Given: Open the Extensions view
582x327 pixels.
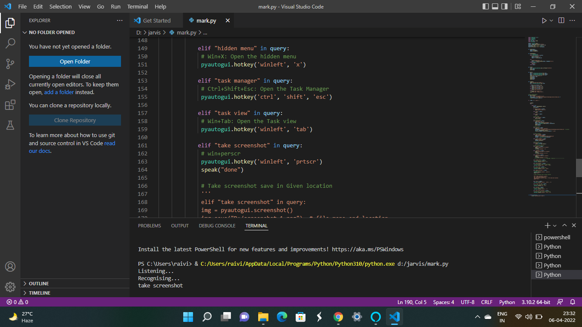Looking at the screenshot, I should pos(10,105).
